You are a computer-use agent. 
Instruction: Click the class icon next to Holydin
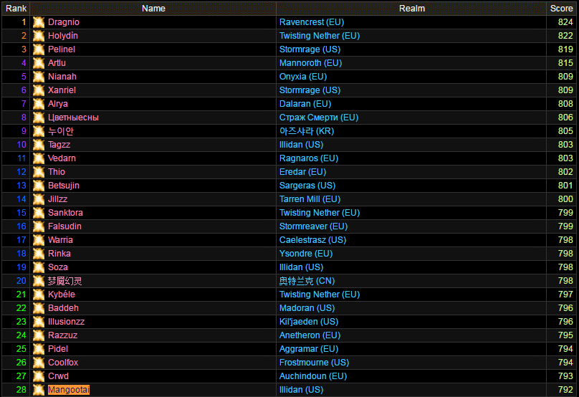[39, 36]
